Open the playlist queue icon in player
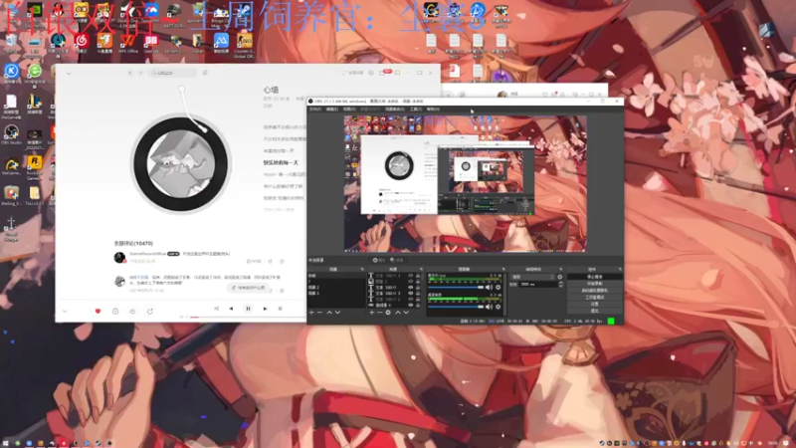 point(280,309)
